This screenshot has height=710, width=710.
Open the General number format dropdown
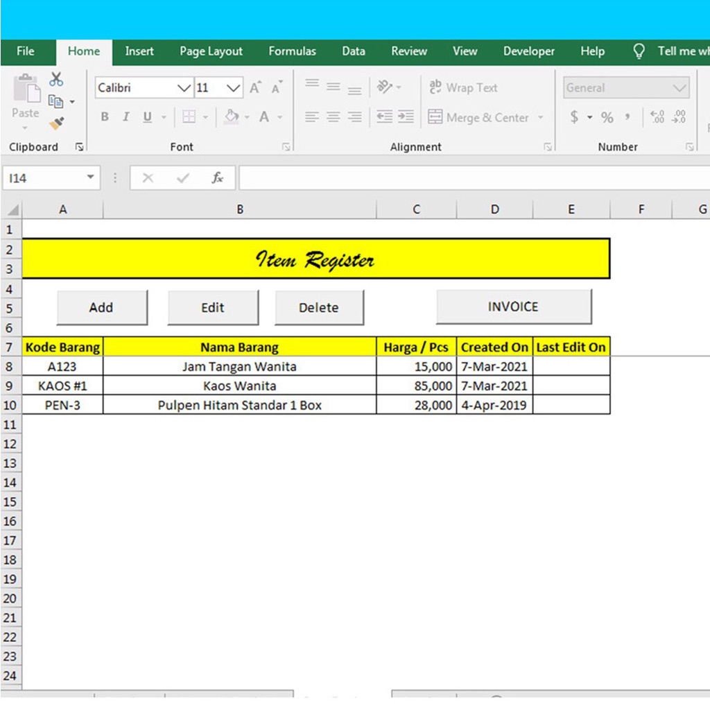[679, 88]
